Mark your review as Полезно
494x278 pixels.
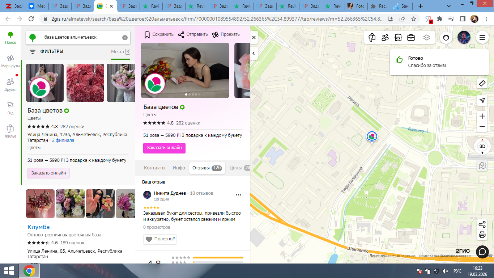click(160, 239)
